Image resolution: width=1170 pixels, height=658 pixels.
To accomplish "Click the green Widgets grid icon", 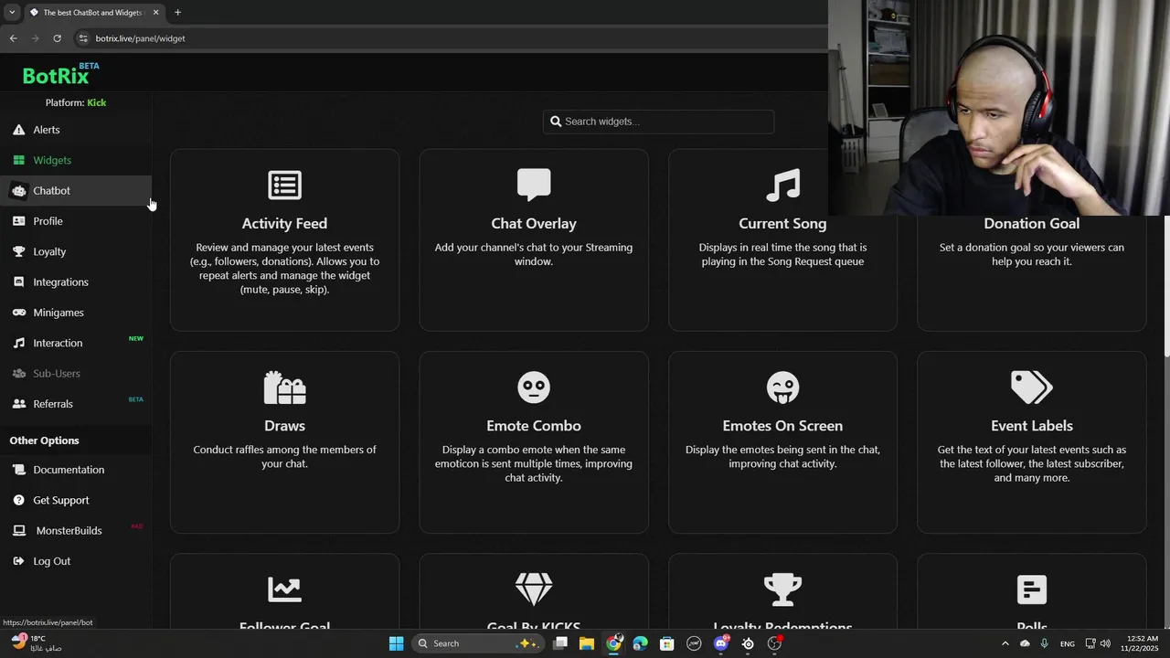I will (x=18, y=160).
